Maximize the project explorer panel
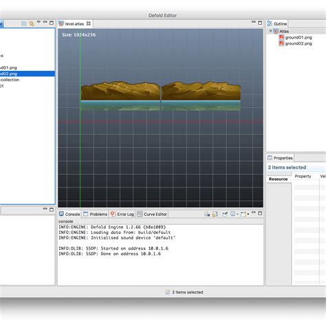The height and width of the screenshot is (326, 326). [52, 23]
